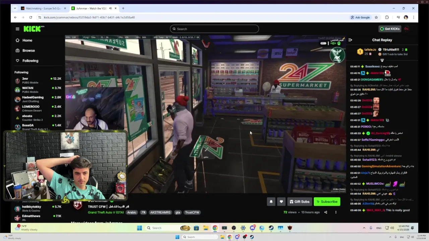429x241 pixels.
Task: Click DONGAGAMER1 username in chat
Action: [x=372, y=80]
